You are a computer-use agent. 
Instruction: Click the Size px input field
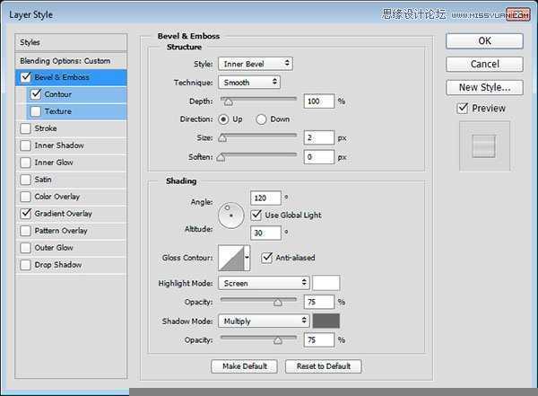tap(318, 138)
